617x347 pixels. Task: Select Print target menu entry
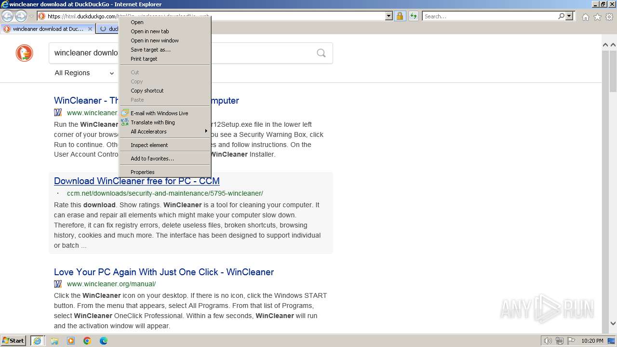(165, 59)
